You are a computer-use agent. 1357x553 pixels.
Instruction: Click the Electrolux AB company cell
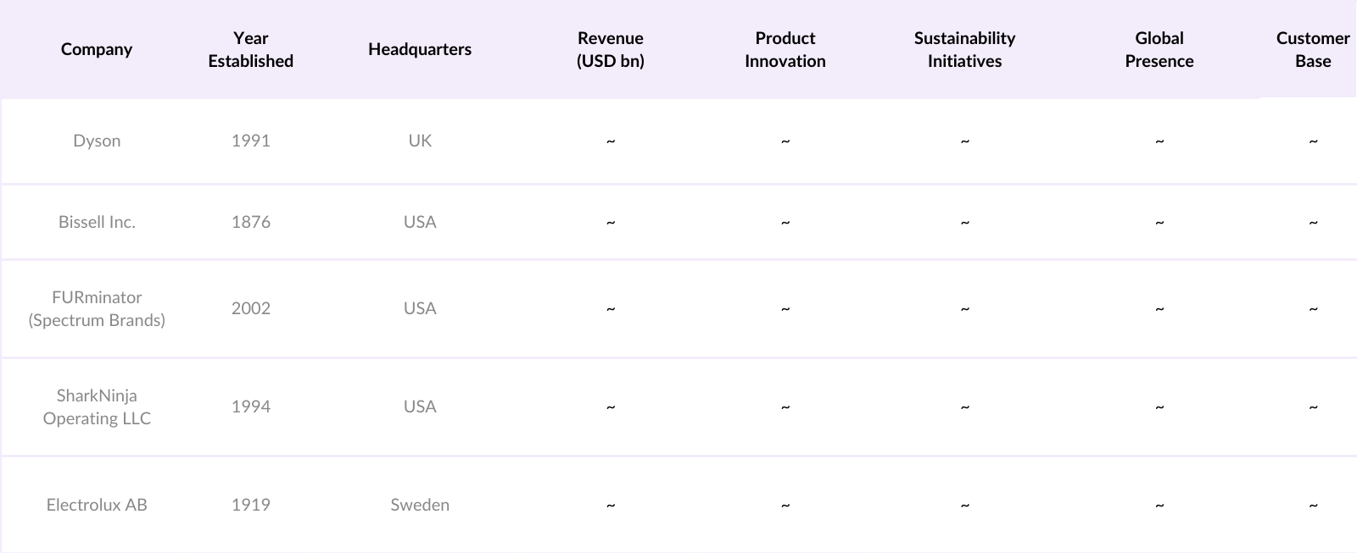[97, 505]
